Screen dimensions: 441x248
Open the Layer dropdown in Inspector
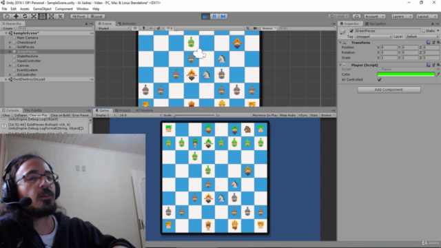point(422,37)
